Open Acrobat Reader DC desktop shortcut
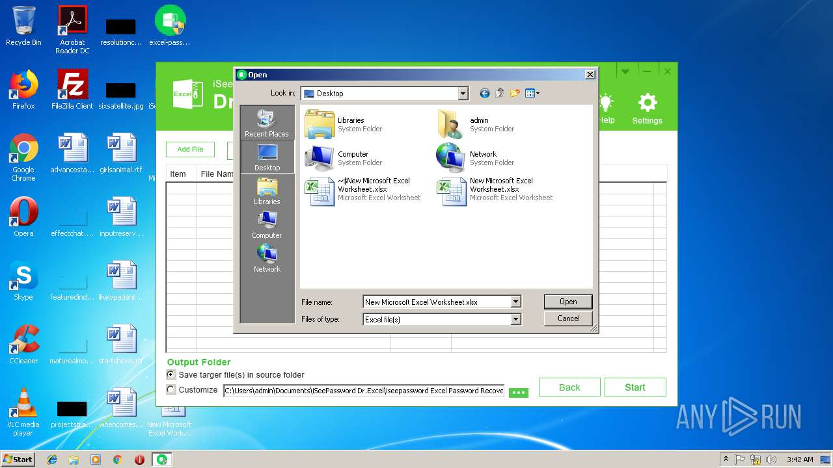This screenshot has width=833, height=468. tap(72, 30)
